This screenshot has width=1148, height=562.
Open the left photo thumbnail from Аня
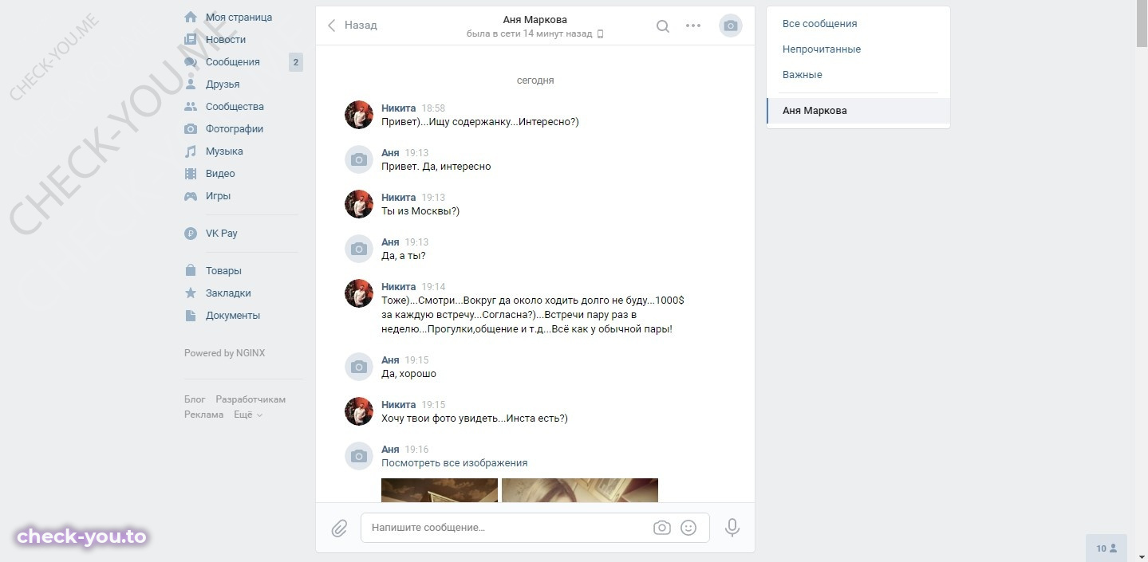(440, 490)
